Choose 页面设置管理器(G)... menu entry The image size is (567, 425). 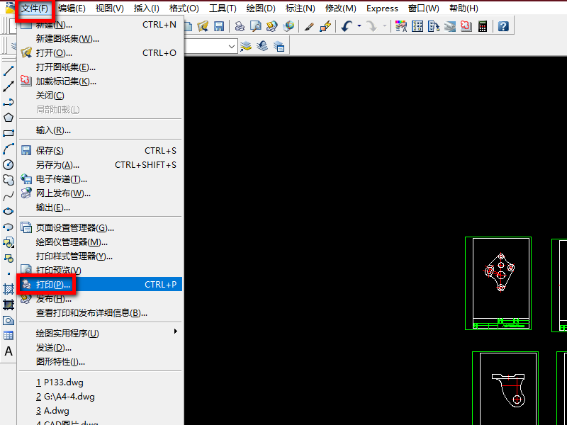click(x=100, y=228)
